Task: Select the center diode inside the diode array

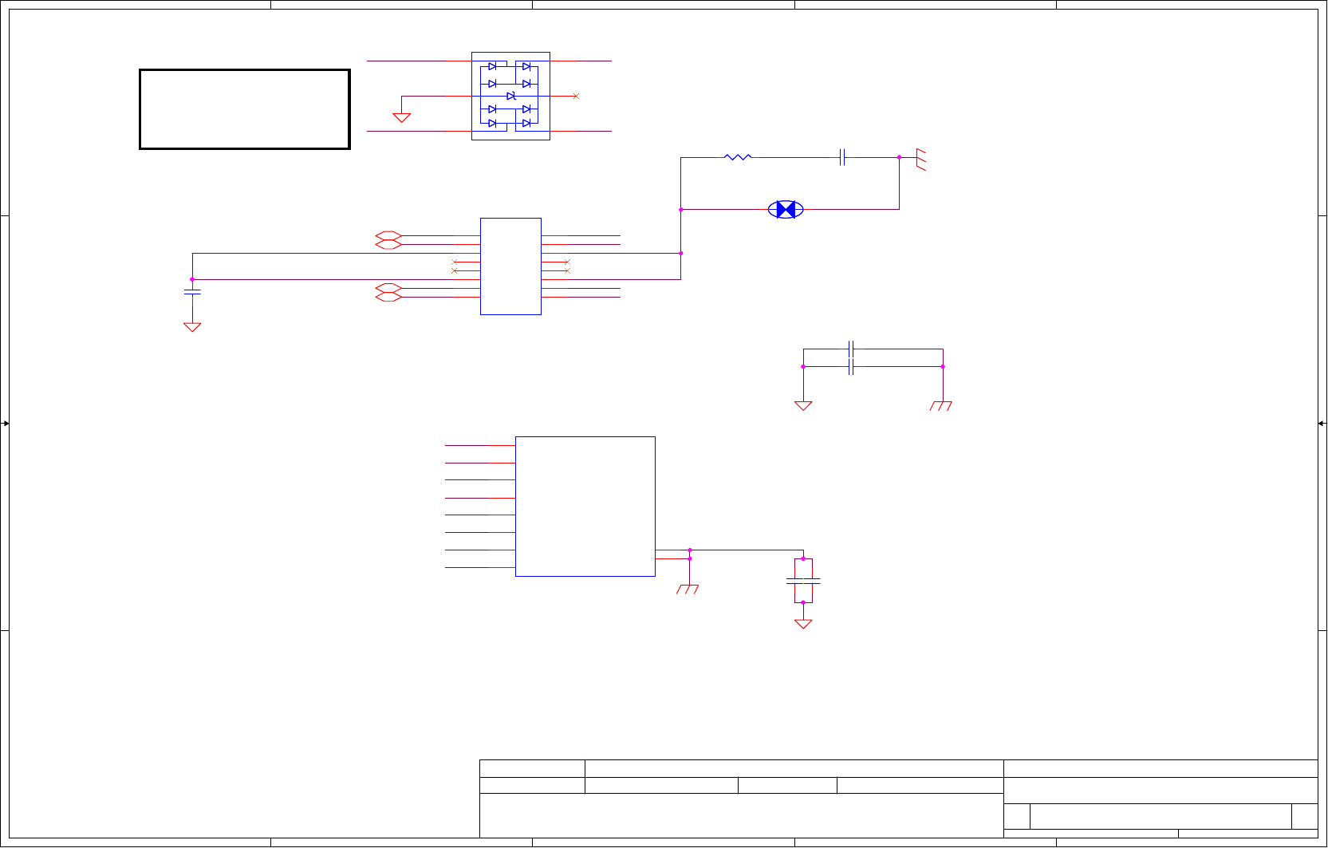Action: 511,97
